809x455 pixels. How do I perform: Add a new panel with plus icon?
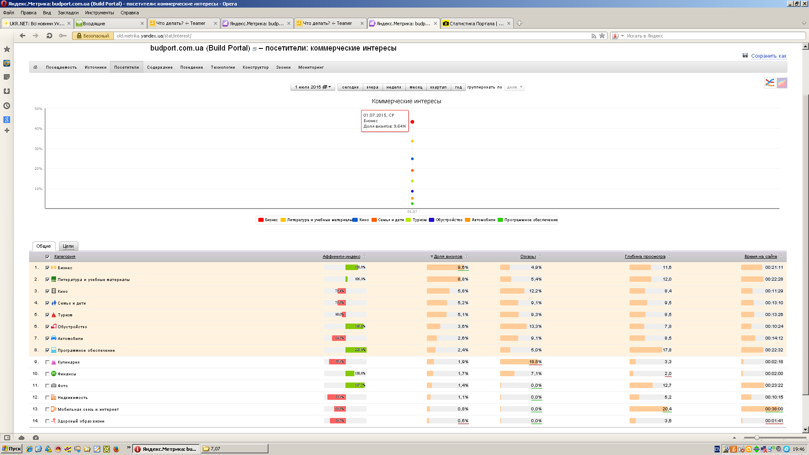coord(7,131)
